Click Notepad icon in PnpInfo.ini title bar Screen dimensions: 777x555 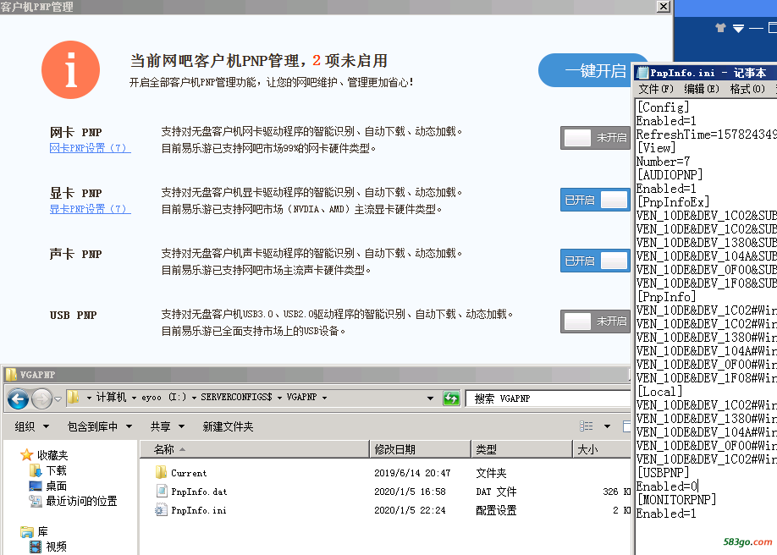(x=642, y=73)
